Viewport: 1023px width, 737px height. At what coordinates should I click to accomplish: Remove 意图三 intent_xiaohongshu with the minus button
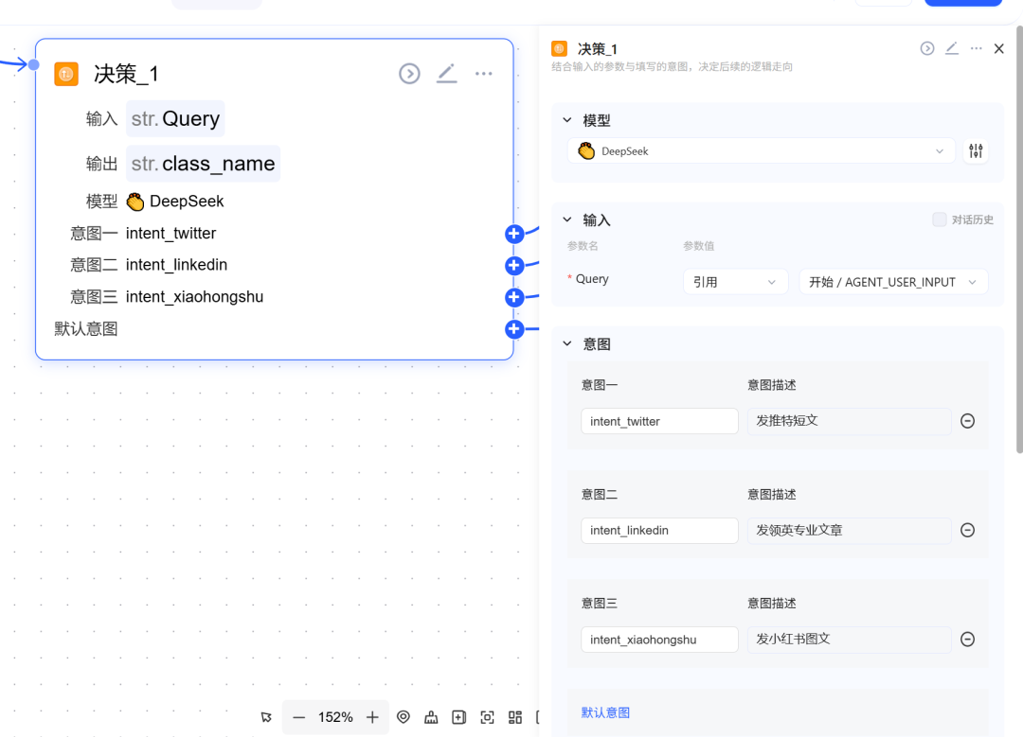point(967,640)
